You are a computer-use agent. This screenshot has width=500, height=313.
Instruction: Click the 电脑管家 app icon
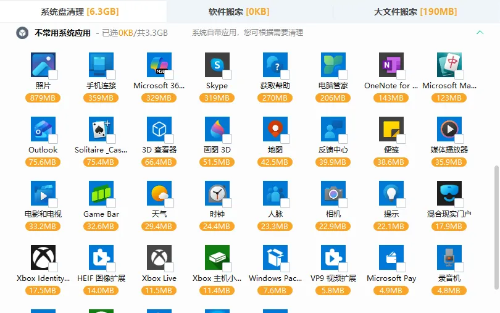(x=333, y=65)
